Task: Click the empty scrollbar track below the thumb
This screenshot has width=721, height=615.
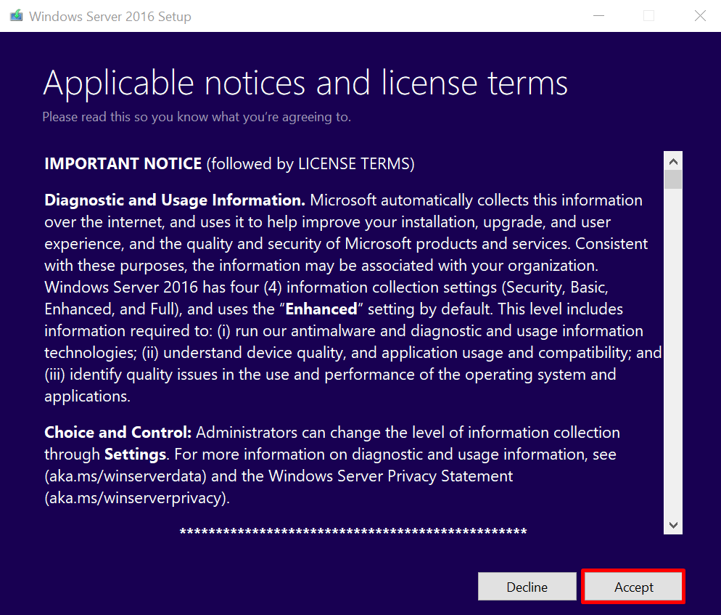Action: click(x=673, y=349)
